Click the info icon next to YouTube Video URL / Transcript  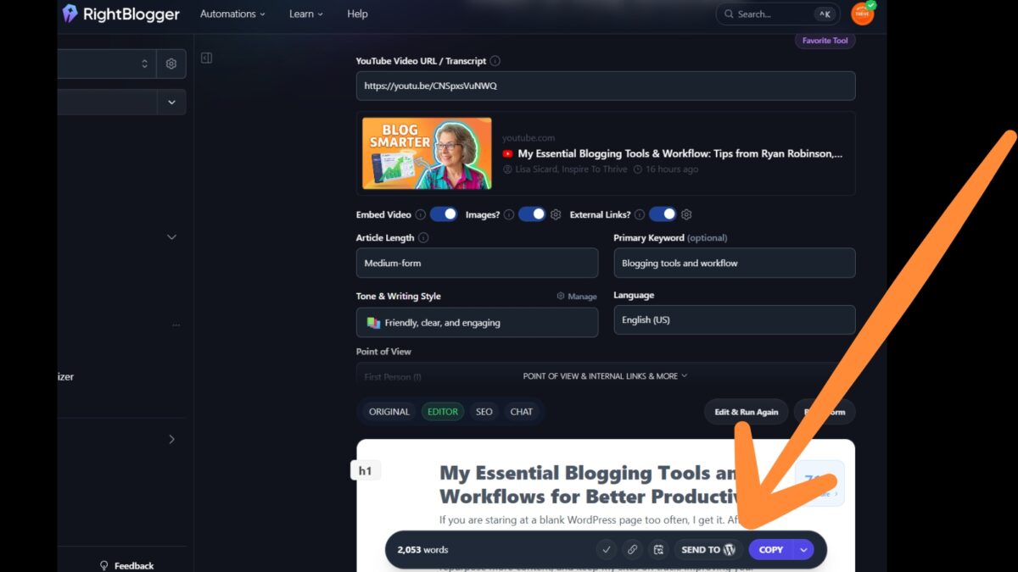pos(495,61)
